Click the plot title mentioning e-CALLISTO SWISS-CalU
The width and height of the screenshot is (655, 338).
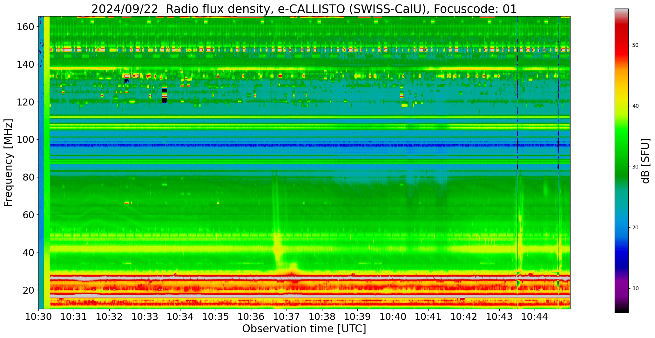tap(304, 9)
